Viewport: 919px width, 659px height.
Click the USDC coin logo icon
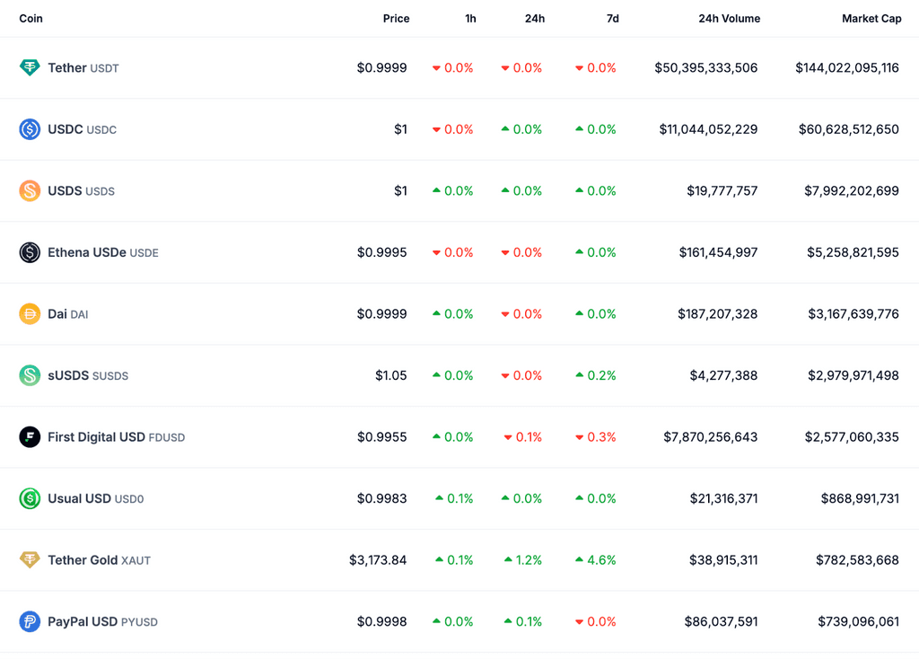point(30,129)
